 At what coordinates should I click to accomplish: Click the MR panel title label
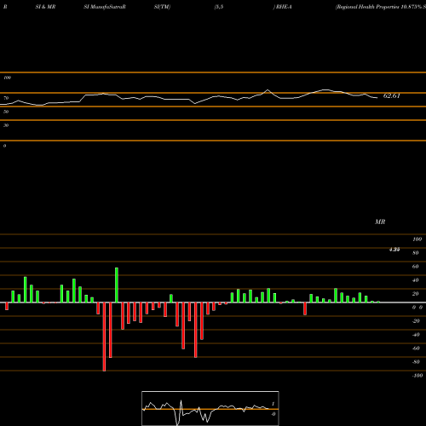pyautogui.click(x=380, y=222)
